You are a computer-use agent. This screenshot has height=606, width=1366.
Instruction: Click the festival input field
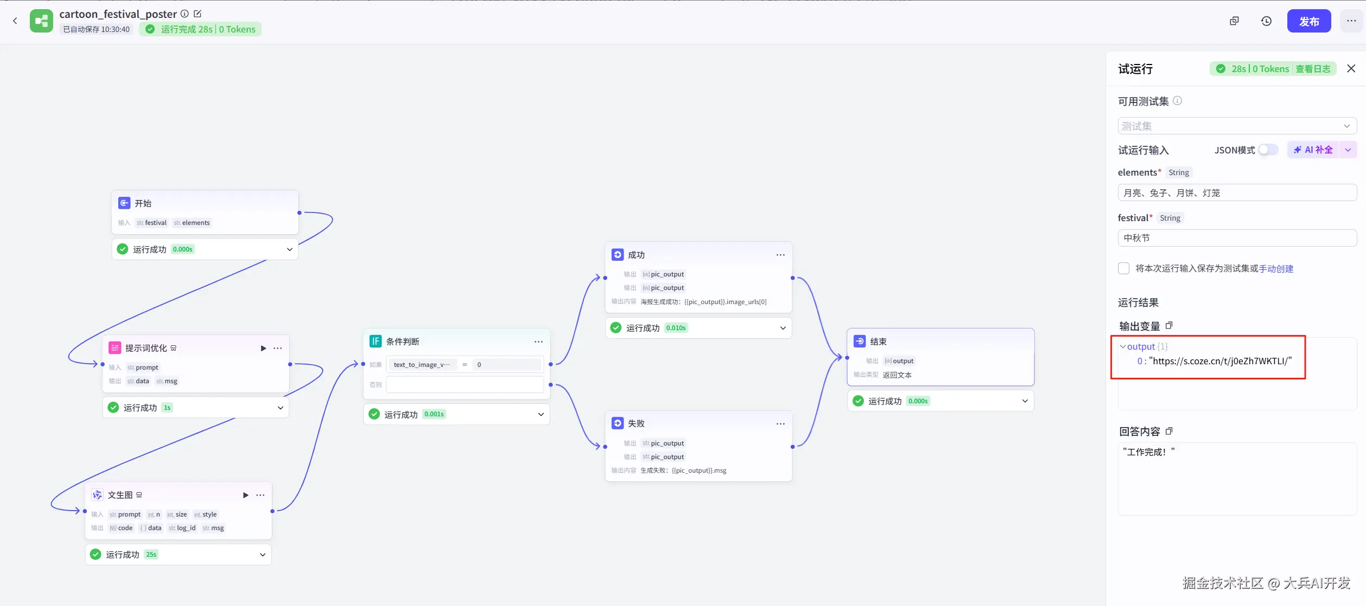pyautogui.click(x=1237, y=238)
